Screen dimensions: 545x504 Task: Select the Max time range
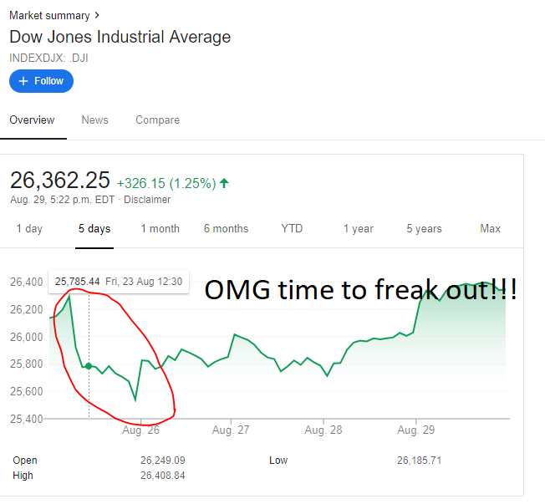[490, 229]
